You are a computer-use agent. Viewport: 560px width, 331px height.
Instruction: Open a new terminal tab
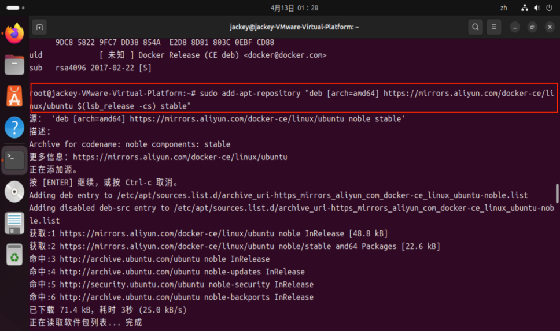pyautogui.click(x=40, y=27)
